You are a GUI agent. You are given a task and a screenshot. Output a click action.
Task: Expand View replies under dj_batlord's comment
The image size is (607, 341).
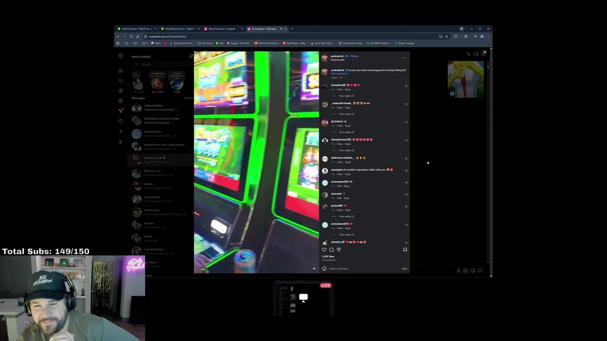click(346, 132)
